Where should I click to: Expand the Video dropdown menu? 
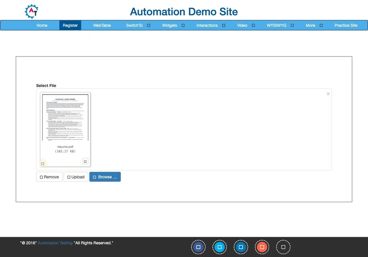[x=246, y=25]
